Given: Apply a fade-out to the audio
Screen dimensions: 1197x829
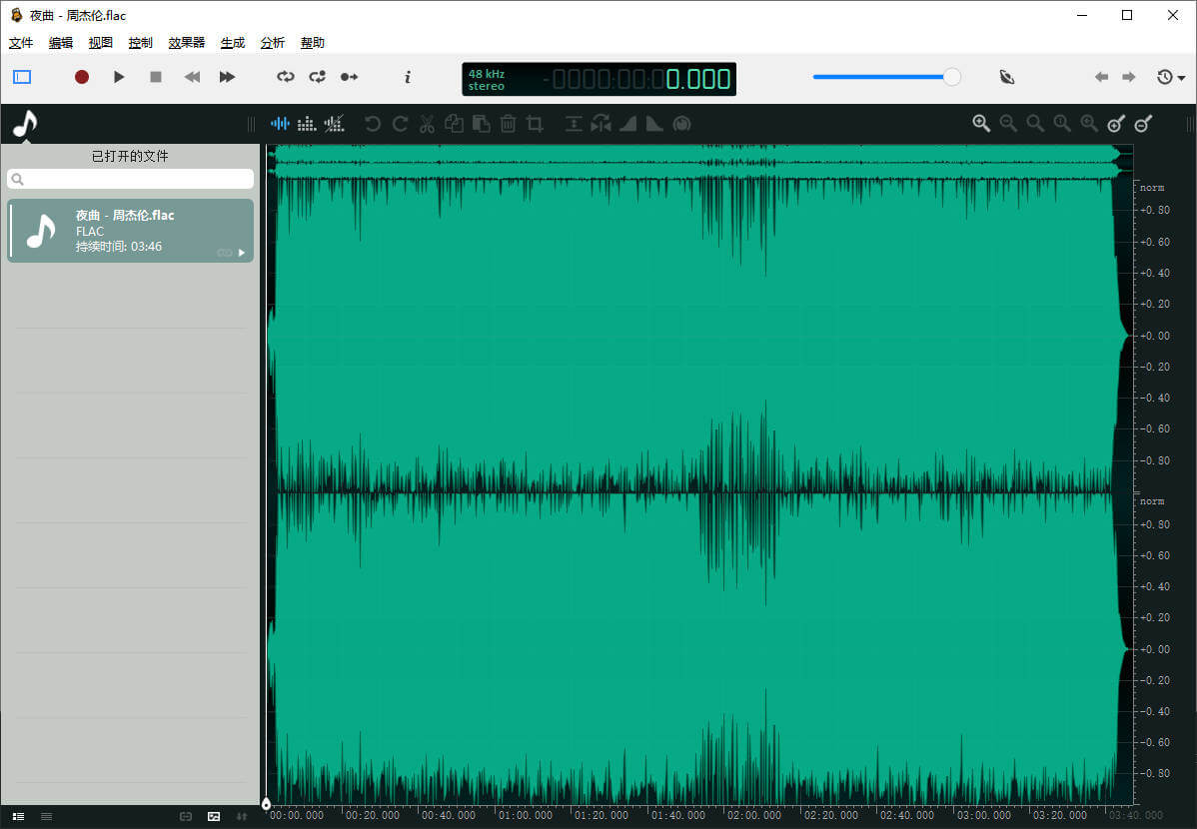Looking at the screenshot, I should (654, 123).
